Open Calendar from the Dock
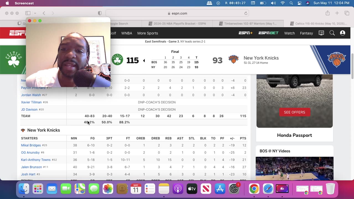 point(136,189)
